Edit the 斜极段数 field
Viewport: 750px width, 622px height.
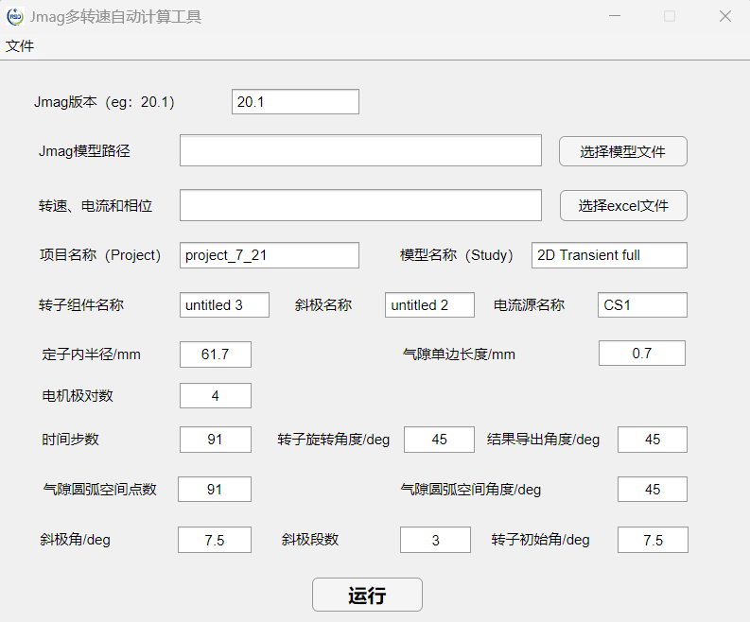click(435, 540)
